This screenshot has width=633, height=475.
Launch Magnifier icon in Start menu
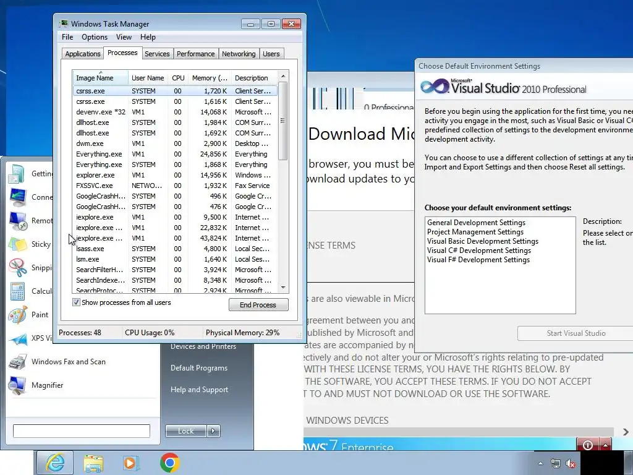[18, 385]
